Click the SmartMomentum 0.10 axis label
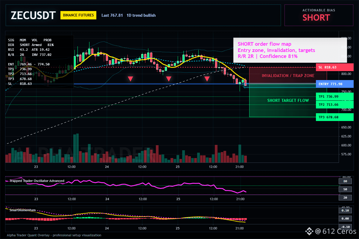 point(345,210)
